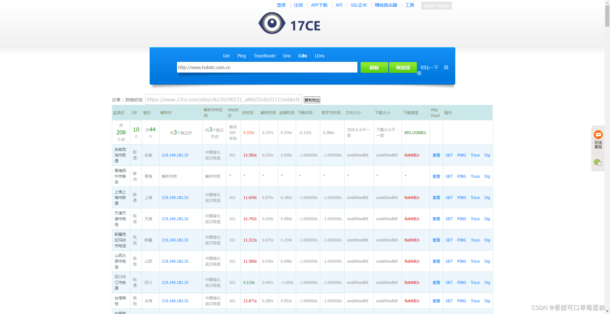Click the URL input field showing hubstc.com.cn

(x=267, y=67)
